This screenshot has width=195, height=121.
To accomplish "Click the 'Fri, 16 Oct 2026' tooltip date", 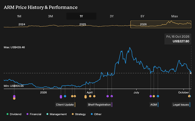I will click(x=178, y=37).
